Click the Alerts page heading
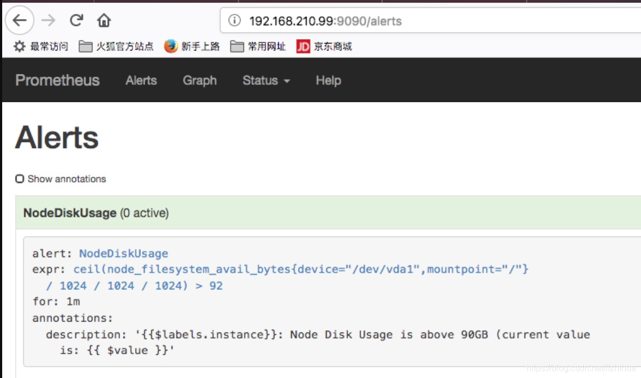This screenshot has height=378, width=641. (57, 137)
